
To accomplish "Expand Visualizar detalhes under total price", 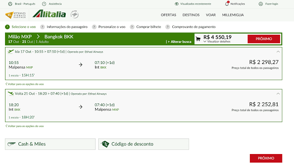I will 217,42.
